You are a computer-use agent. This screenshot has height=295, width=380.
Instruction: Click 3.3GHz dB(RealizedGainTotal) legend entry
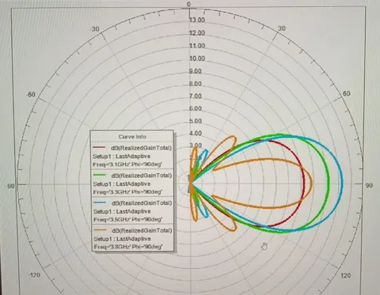(142, 176)
